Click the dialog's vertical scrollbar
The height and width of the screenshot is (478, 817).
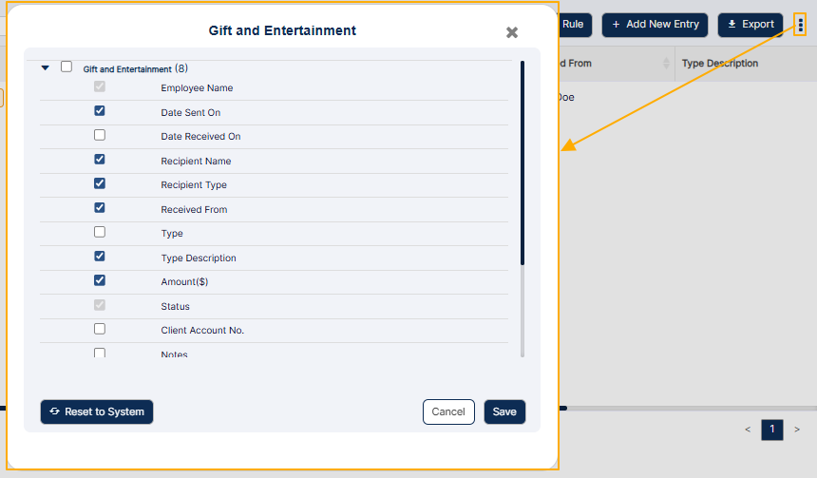coord(522,163)
